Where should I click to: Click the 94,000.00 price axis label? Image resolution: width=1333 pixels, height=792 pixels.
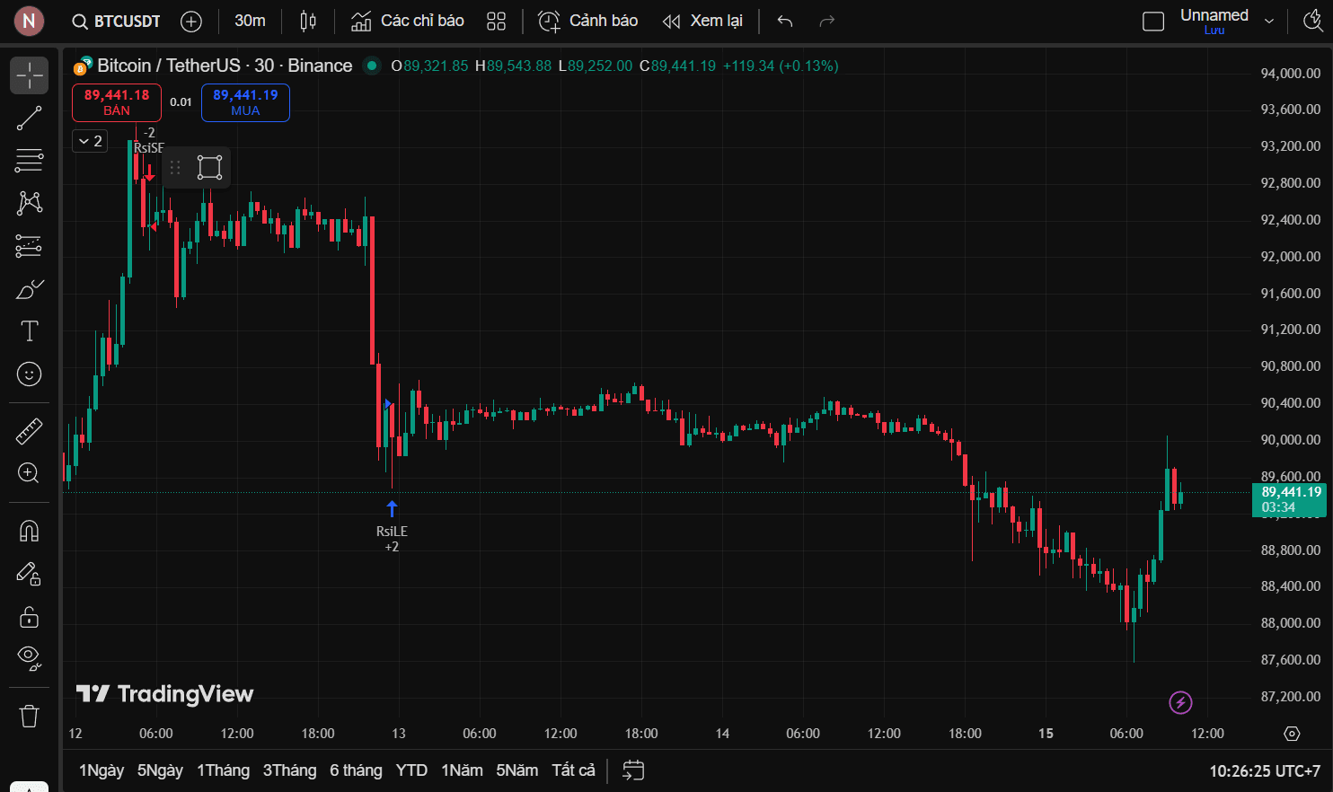pyautogui.click(x=1291, y=73)
